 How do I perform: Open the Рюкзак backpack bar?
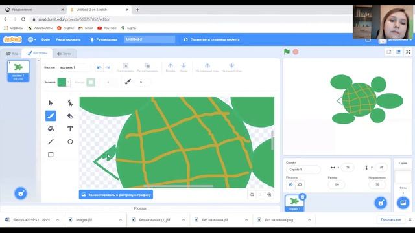(x=140, y=208)
